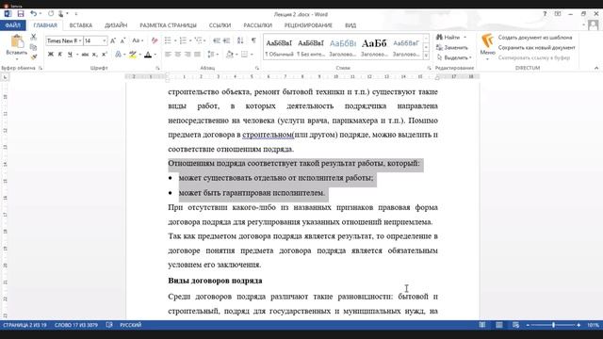
Task: Apply bulleted list formatting
Action: (x=168, y=40)
